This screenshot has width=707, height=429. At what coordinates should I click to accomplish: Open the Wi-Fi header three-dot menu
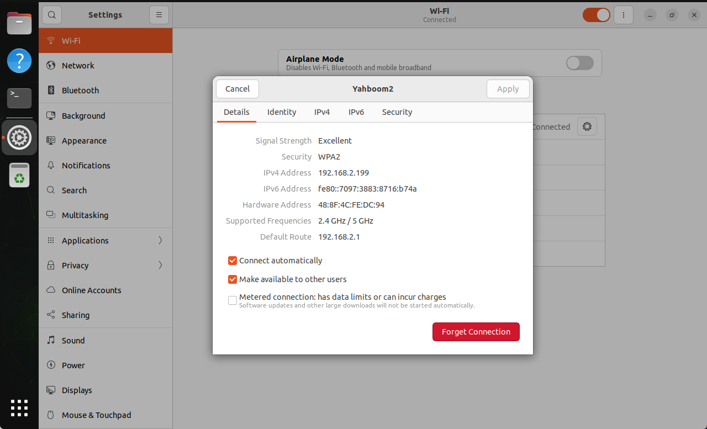click(624, 15)
